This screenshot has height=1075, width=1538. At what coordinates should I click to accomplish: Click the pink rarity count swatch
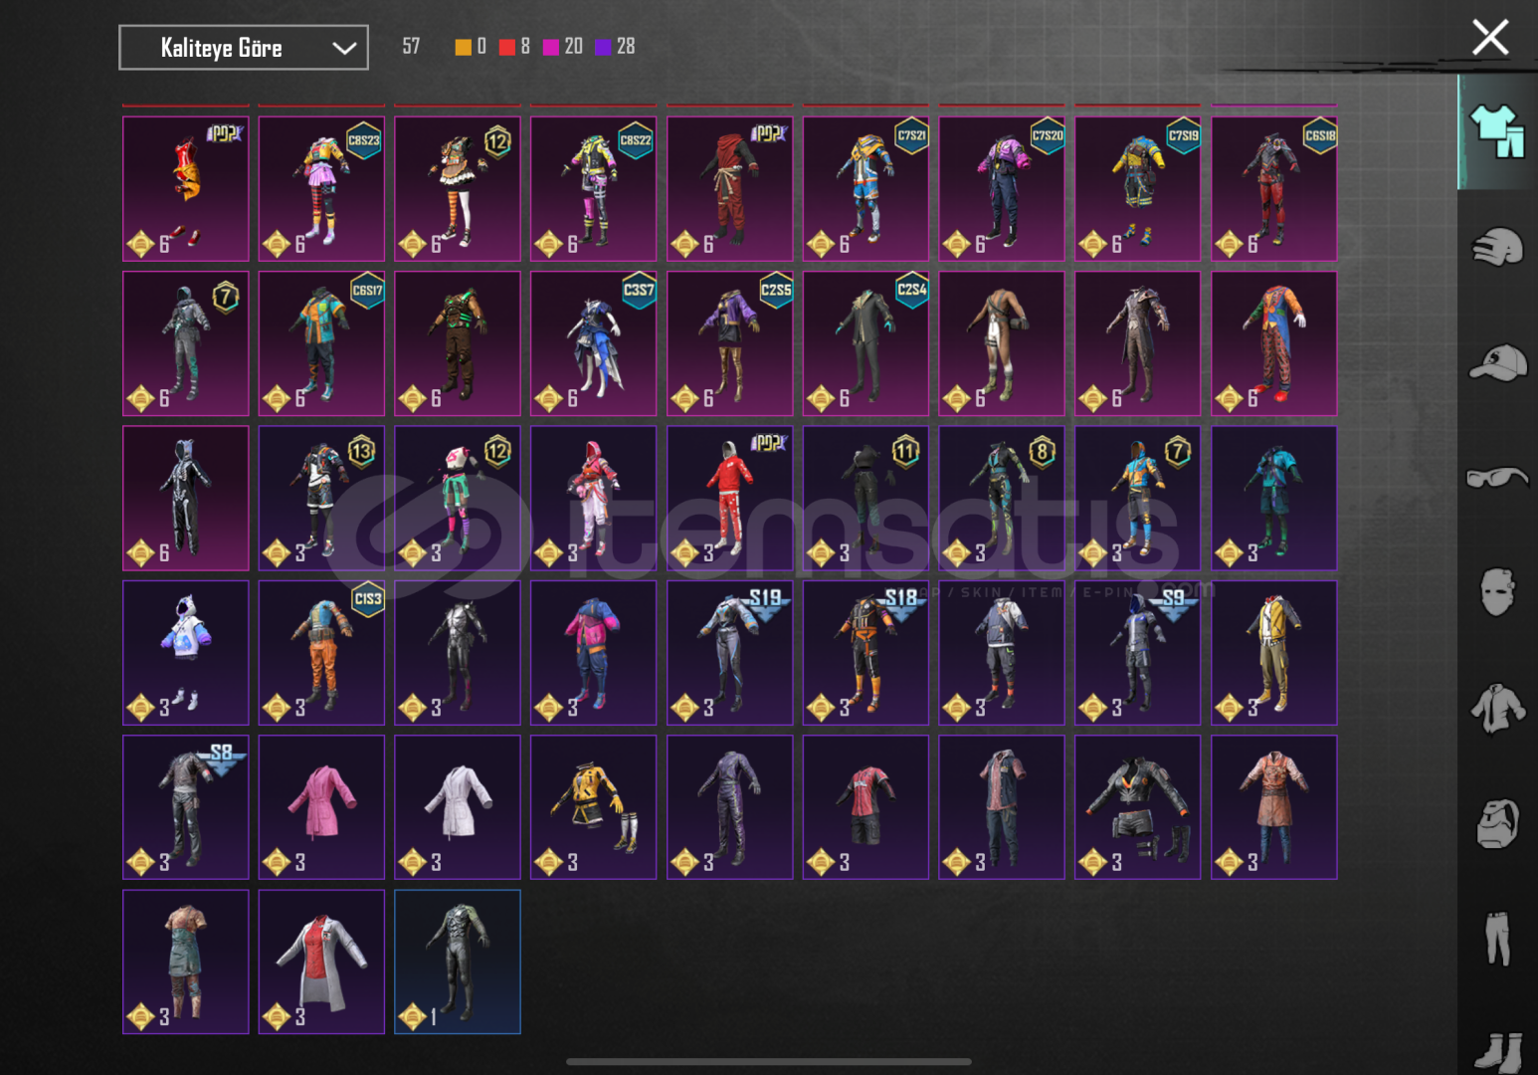(x=550, y=47)
